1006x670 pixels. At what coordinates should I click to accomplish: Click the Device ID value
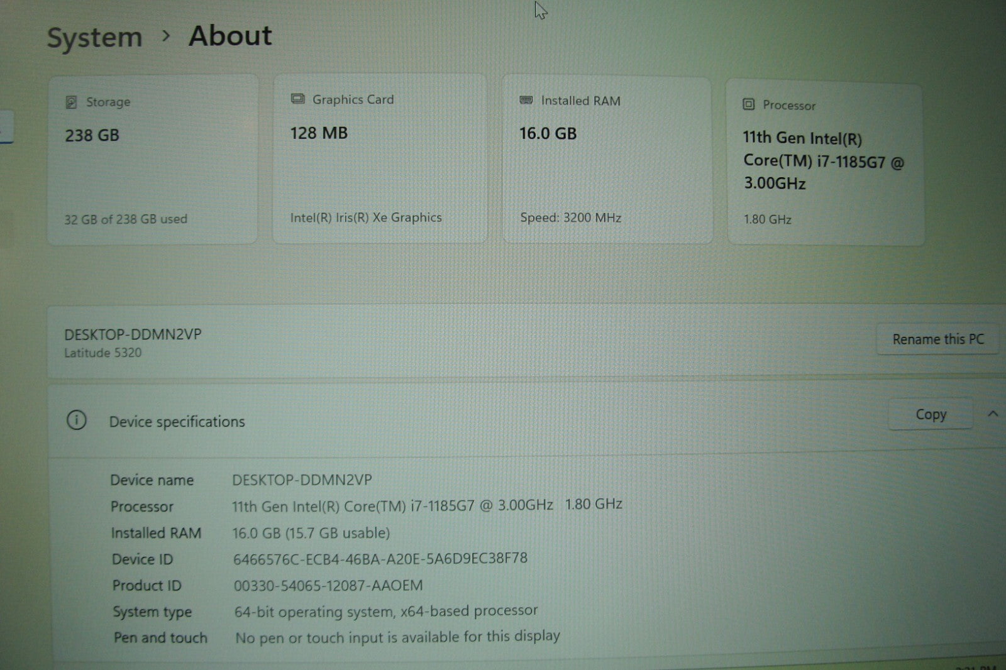(x=380, y=559)
